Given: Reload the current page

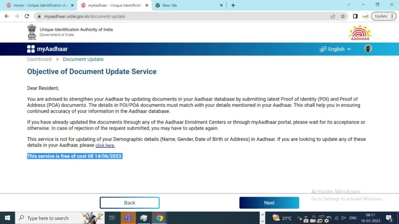Looking at the screenshot, I should point(27,16).
